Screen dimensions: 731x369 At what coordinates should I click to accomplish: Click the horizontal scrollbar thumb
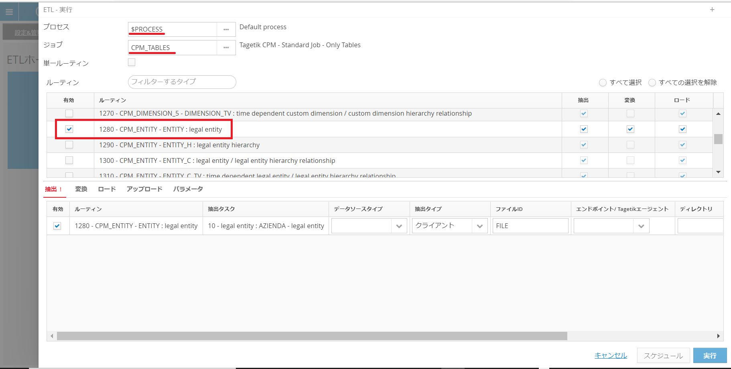(312, 336)
